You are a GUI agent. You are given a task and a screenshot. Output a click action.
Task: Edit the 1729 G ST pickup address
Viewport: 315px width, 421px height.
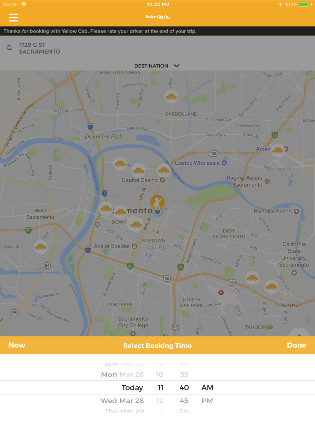pos(157,48)
